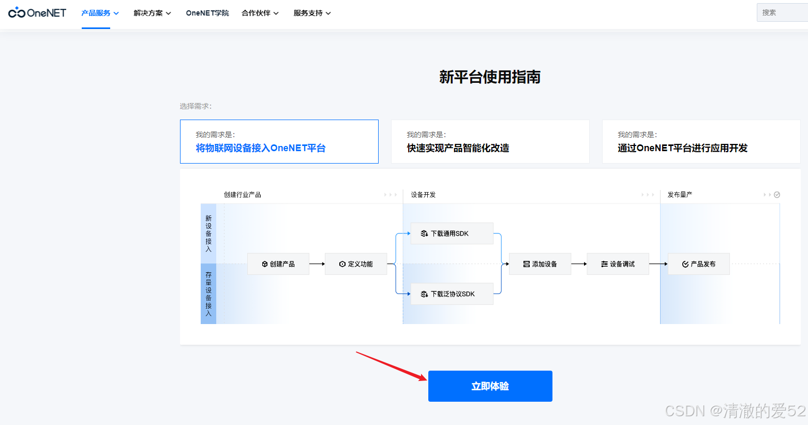Select the 将物联网设备接入OneNET平台 card
808x425 pixels.
[279, 142]
